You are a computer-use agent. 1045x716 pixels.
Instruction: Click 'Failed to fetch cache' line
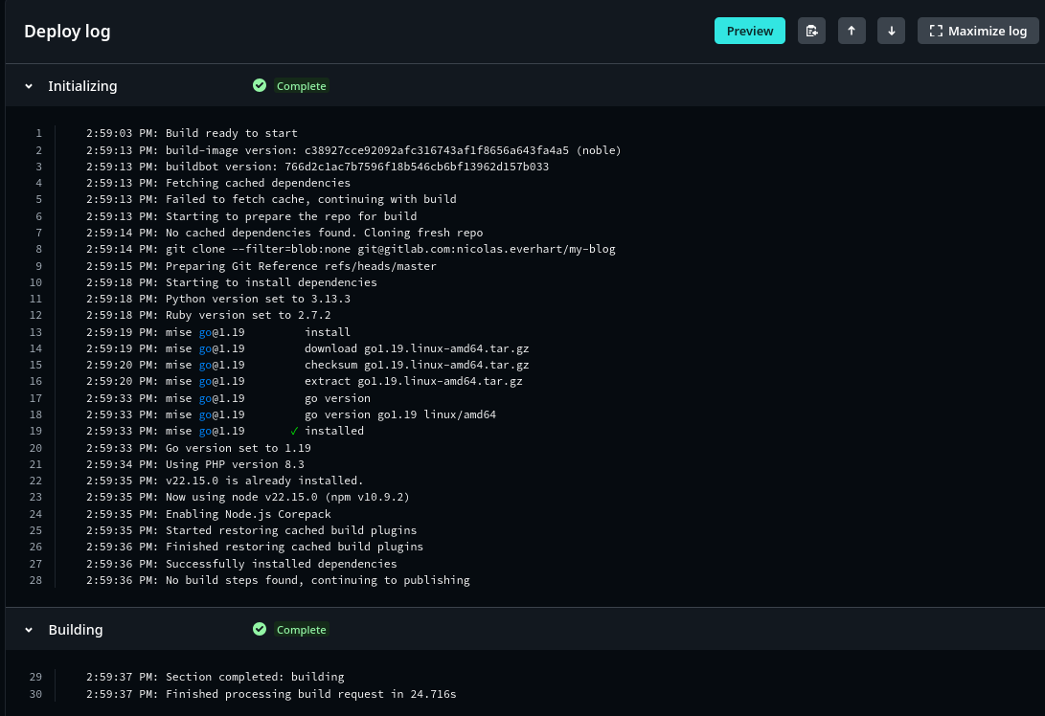(x=271, y=199)
